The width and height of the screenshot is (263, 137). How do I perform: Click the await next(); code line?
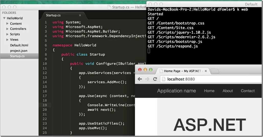[102, 110]
